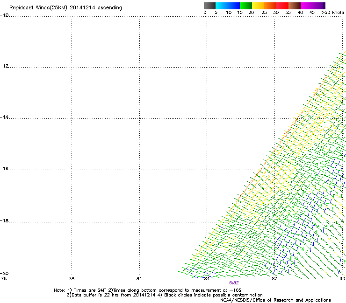Image resolution: width=346 pixels, height=303 pixels.
Task: Click the purple 6:32 time label
Action: tap(234, 283)
